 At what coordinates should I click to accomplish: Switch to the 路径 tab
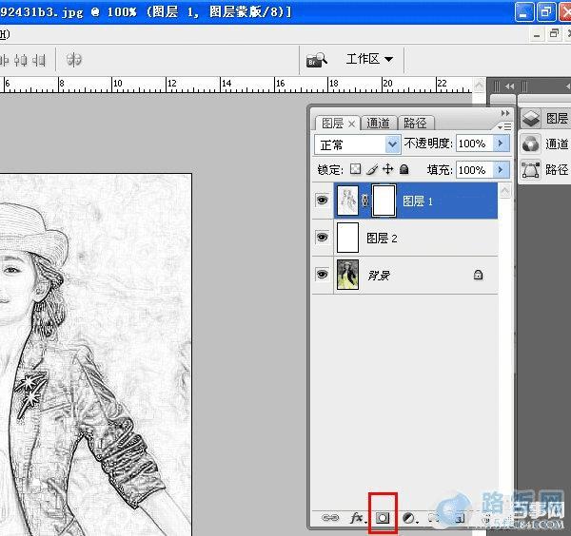pos(415,123)
